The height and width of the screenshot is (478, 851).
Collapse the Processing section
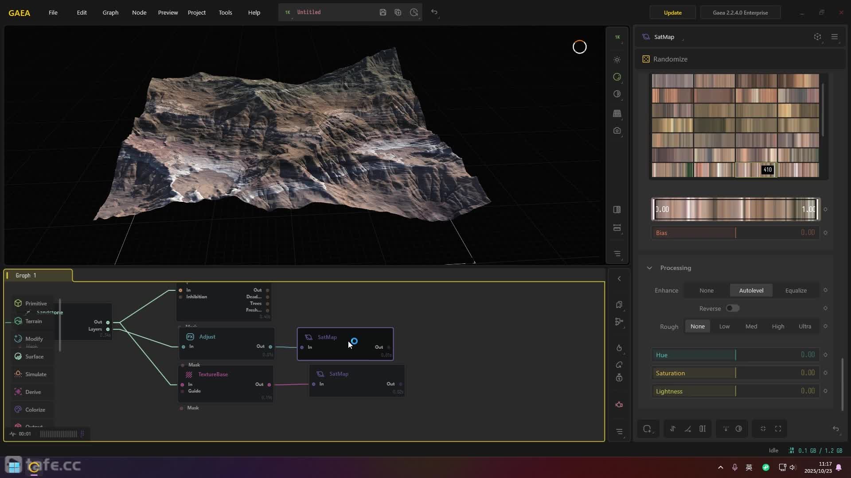pos(649,268)
